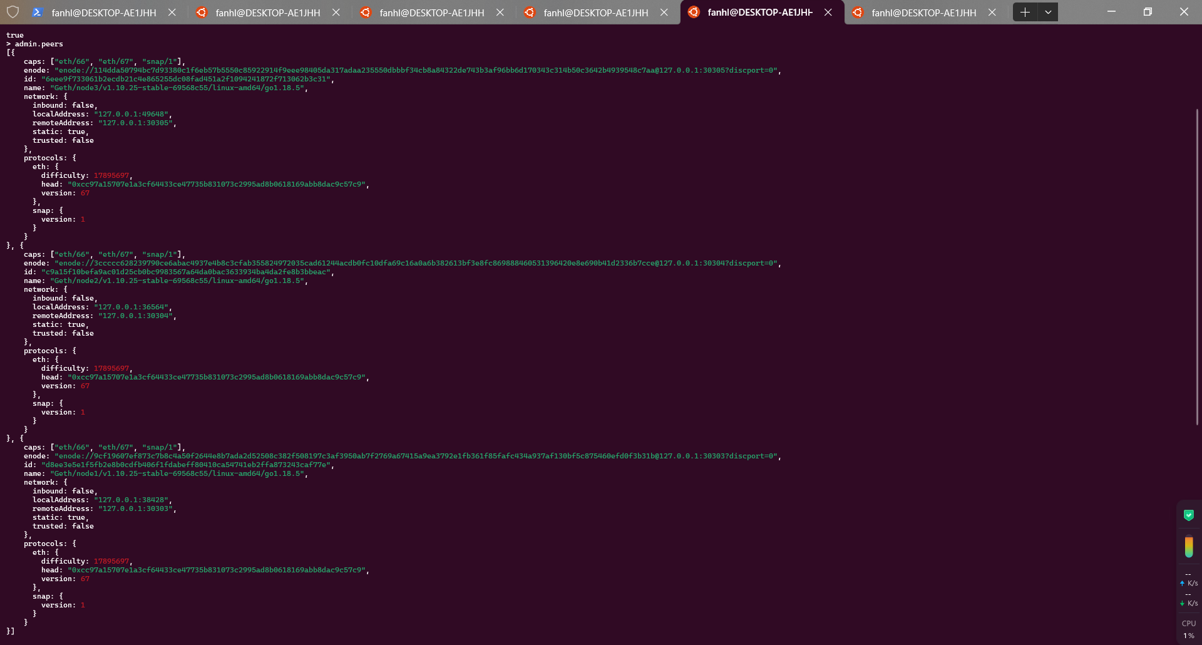Click the colored battery gauge in side widget
Viewport: 1202px width, 645px height.
coord(1188,546)
